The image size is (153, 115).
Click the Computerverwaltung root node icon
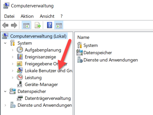[x=5, y=36]
